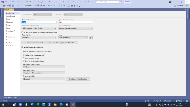Open the Avvia dropdown arrow
This screenshot has height=107, width=190.
pos(32,5)
